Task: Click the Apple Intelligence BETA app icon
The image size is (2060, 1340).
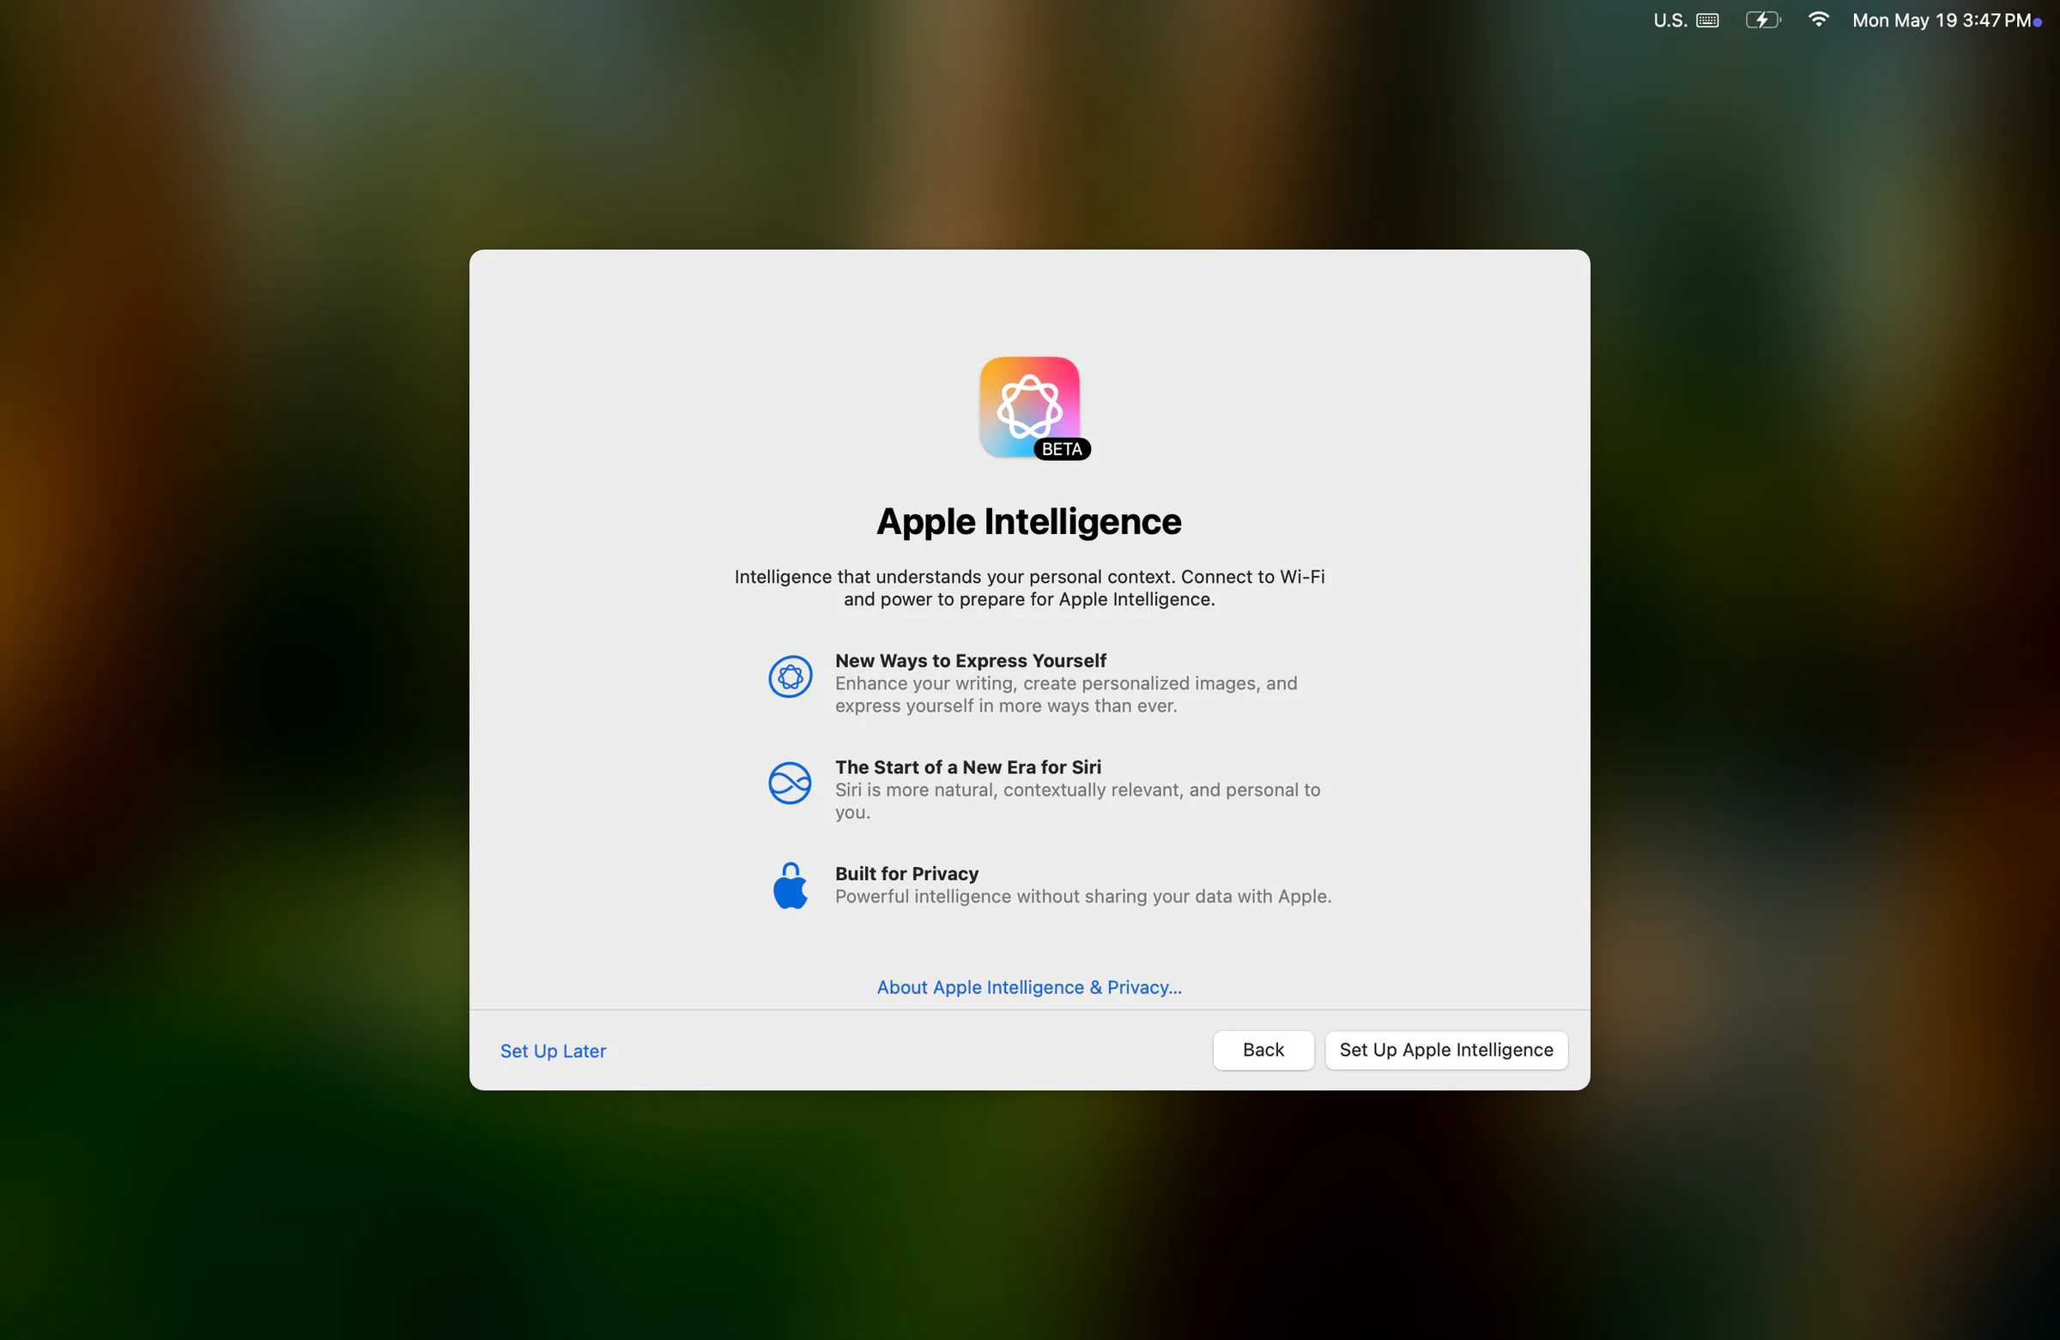Action: click(1030, 408)
